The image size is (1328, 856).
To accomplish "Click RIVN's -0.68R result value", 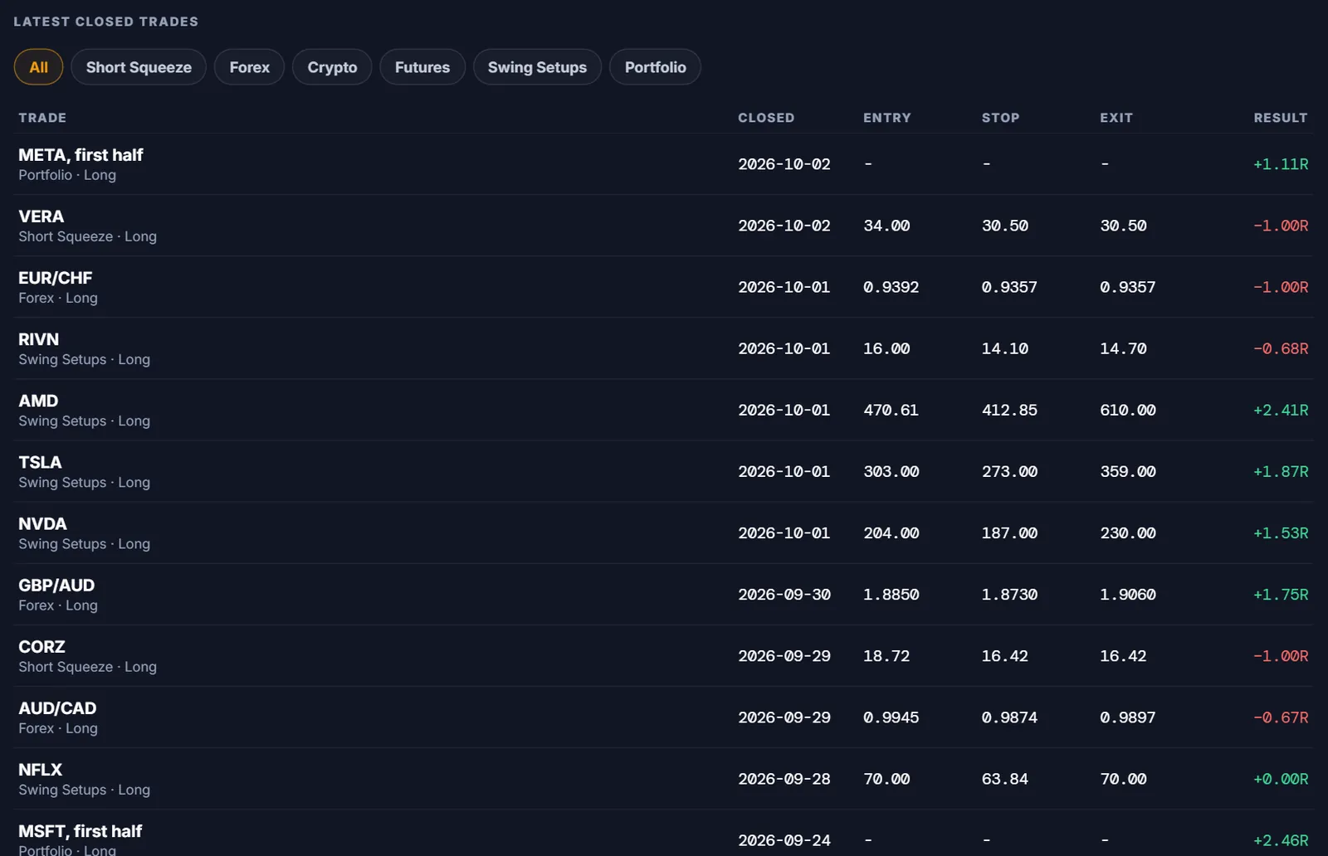I will (1281, 348).
